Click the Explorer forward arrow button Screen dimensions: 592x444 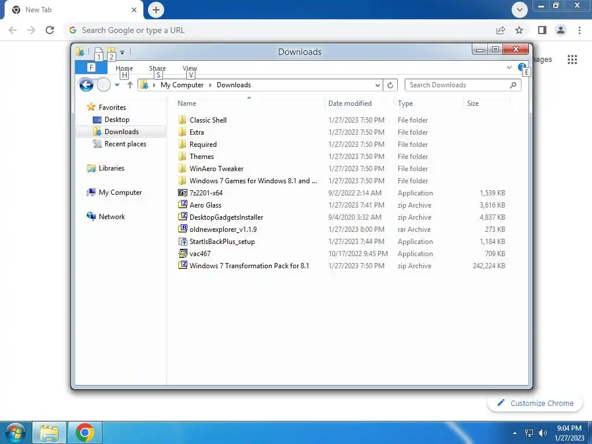tap(103, 85)
